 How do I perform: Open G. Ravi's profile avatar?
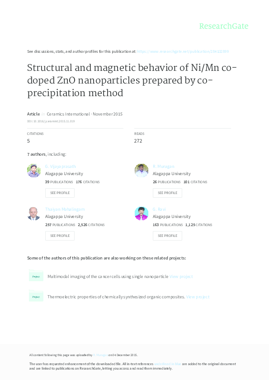[141, 213]
